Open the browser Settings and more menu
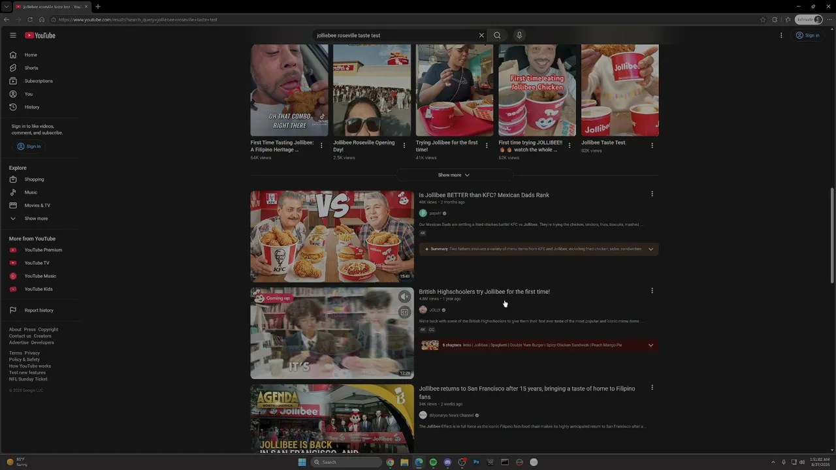The width and height of the screenshot is (836, 470). (x=829, y=20)
